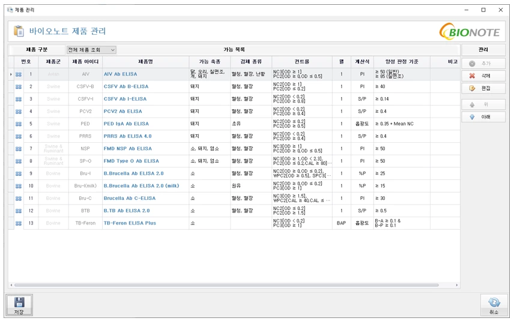Select the B.TB Ab ELISA 2.0 product name
This screenshot has height=321, width=514.
click(127, 211)
